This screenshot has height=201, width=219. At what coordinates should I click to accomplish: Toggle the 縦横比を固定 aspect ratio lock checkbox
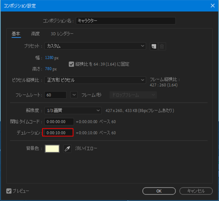[71, 64]
